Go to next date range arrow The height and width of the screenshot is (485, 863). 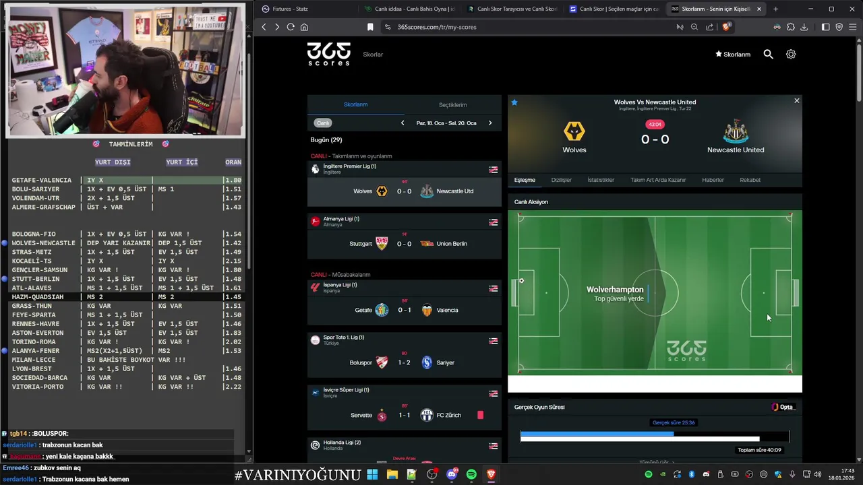click(x=490, y=123)
